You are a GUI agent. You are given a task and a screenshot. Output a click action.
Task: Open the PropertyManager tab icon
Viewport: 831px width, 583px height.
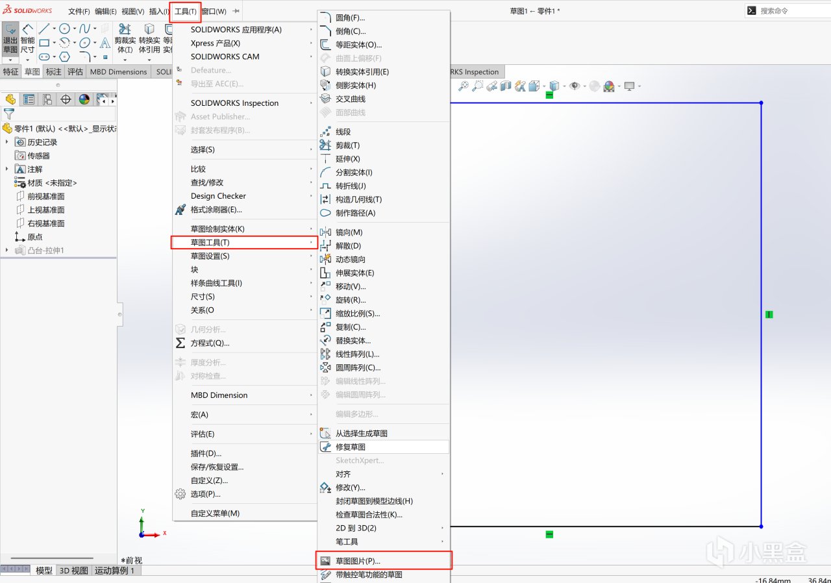(x=29, y=99)
